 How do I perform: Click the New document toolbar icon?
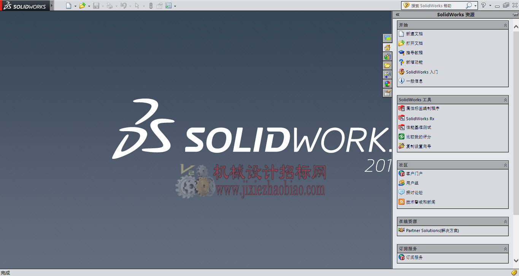tap(68, 6)
